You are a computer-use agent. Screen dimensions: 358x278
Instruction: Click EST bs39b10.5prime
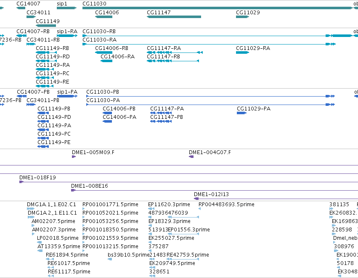pos(110,259)
